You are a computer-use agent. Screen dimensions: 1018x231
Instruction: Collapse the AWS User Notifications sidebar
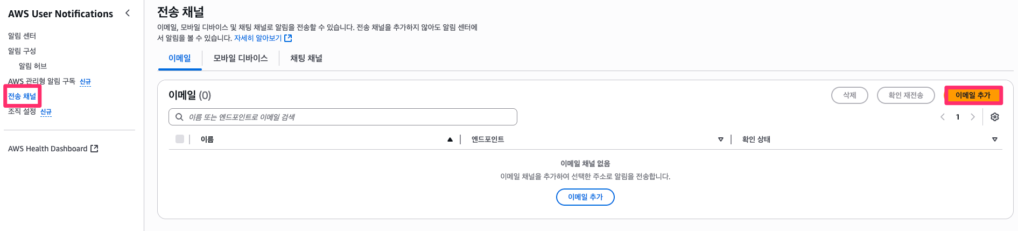tap(128, 13)
